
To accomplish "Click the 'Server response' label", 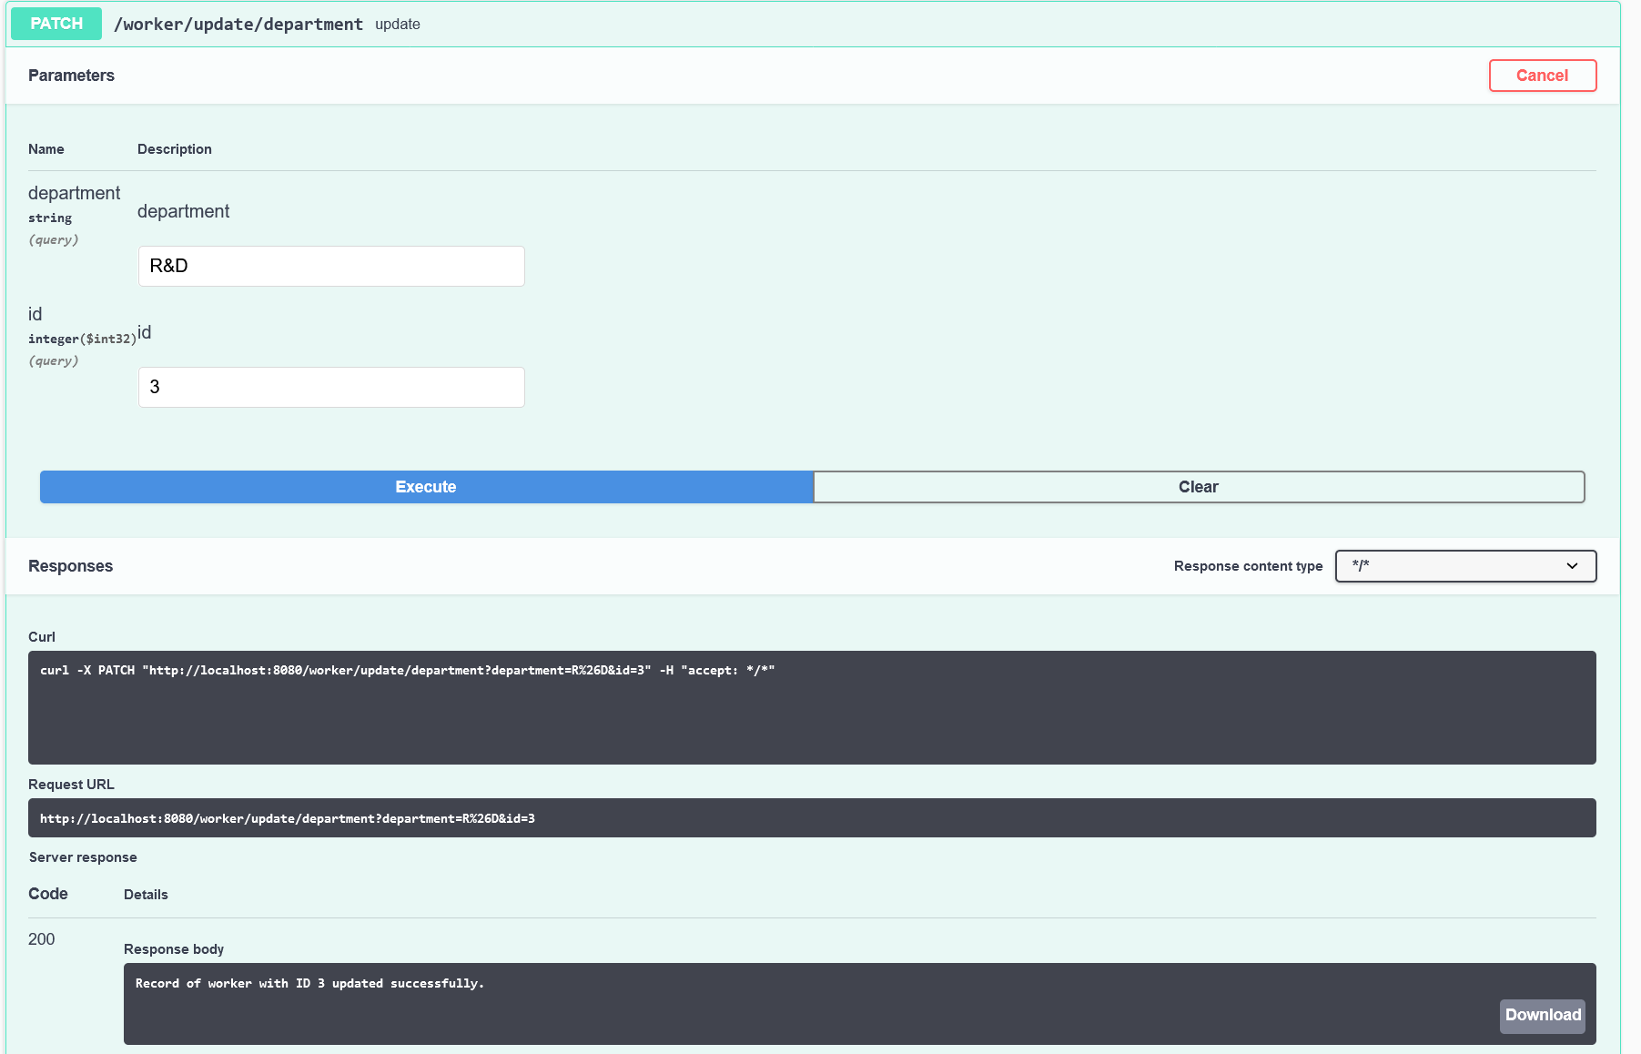I will (x=83, y=857).
